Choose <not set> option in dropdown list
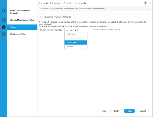This screenshot has height=117, width=153. [76, 34]
